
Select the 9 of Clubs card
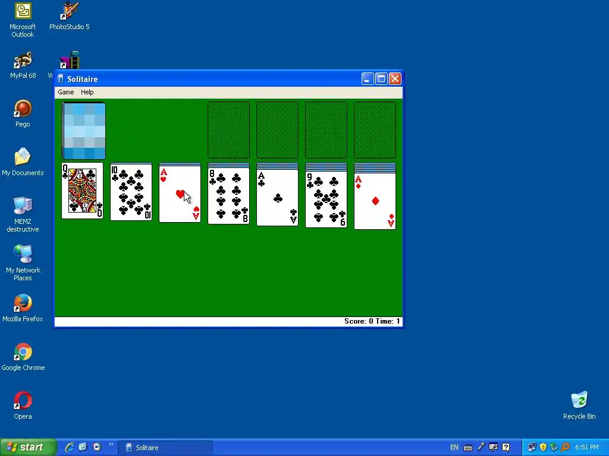click(x=327, y=199)
